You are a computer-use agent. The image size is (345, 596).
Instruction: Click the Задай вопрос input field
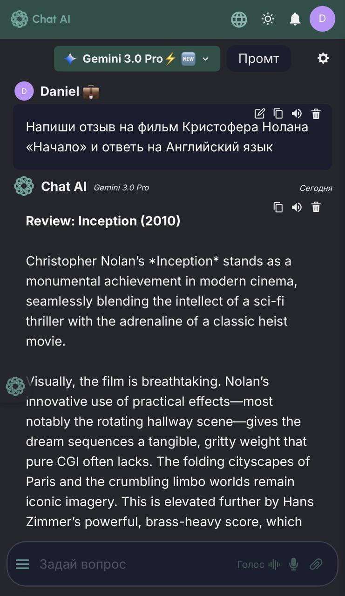pyautogui.click(x=130, y=564)
